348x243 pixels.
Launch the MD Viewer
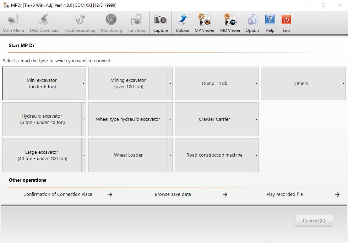tap(230, 22)
